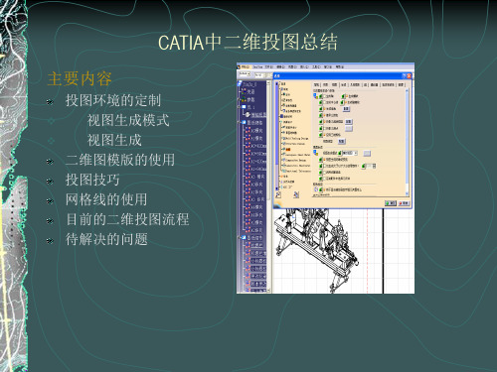Click the down arrow of the options page scrollbar
This screenshot has height=372, width=497.
click(407, 193)
